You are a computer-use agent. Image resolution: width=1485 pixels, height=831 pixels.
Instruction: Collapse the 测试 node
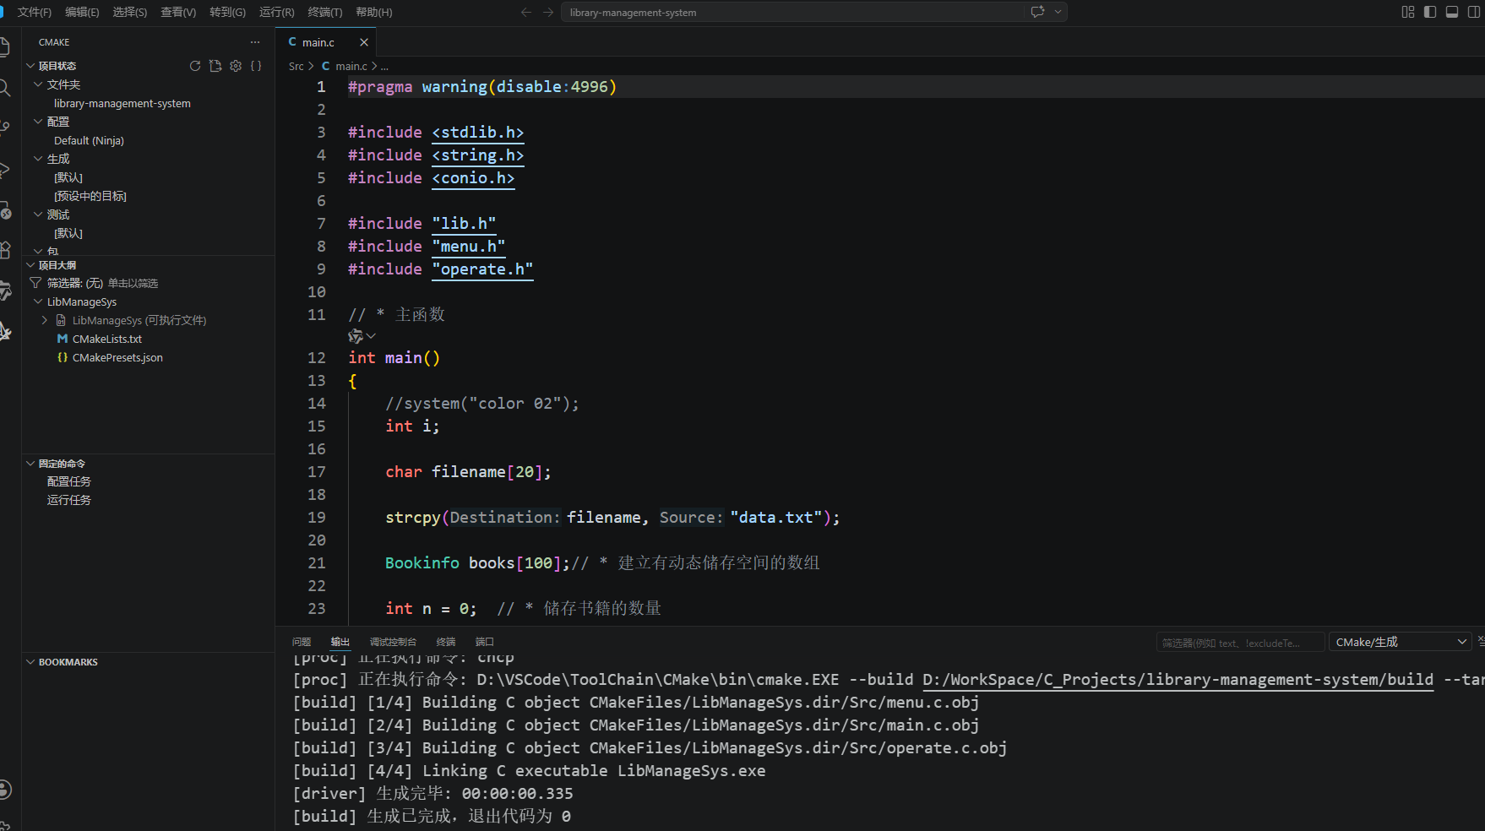pos(38,215)
